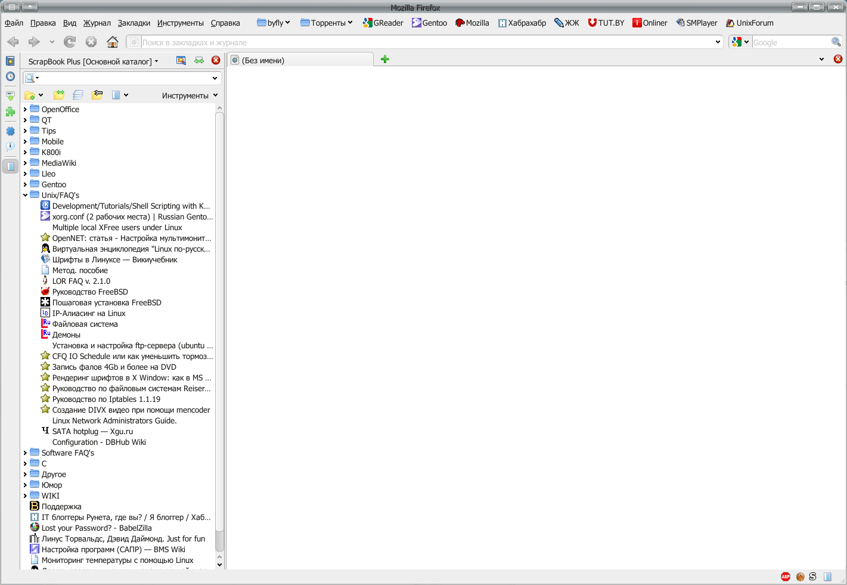Select the (Без имени) tab
Screen dimensions: 847x585
(x=301, y=60)
